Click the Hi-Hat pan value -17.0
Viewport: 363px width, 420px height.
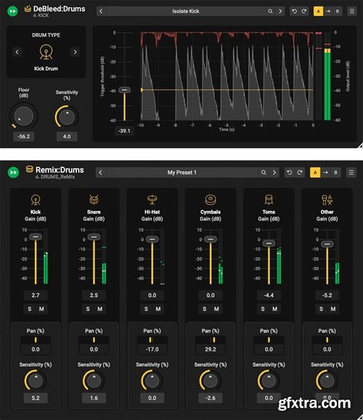click(x=152, y=350)
